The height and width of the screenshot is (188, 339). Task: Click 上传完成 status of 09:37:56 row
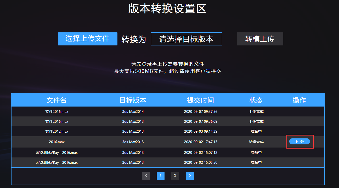(256, 111)
